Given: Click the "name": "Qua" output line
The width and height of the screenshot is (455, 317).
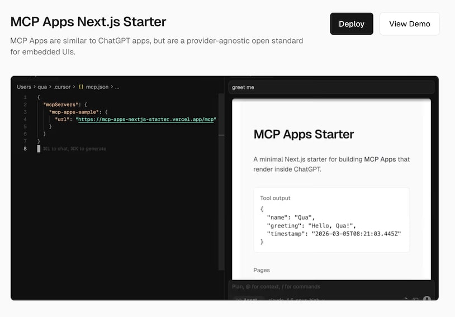Looking at the screenshot, I should (x=291, y=217).
